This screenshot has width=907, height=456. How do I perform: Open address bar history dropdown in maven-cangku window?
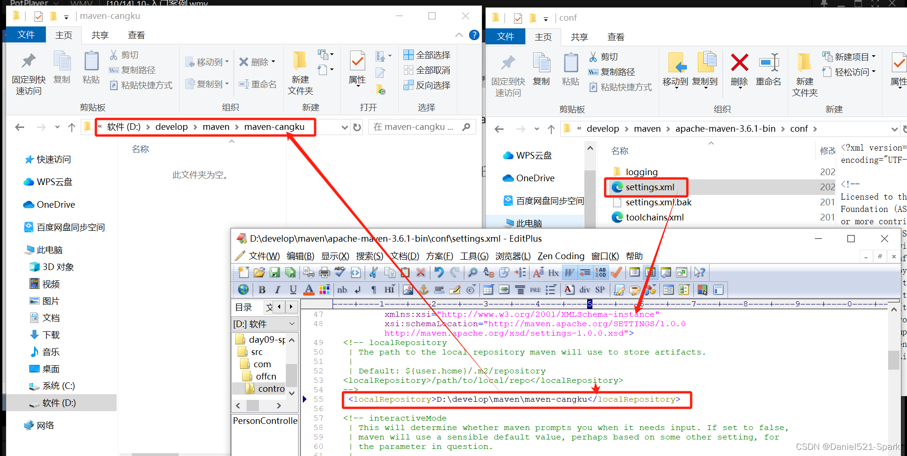tap(345, 127)
